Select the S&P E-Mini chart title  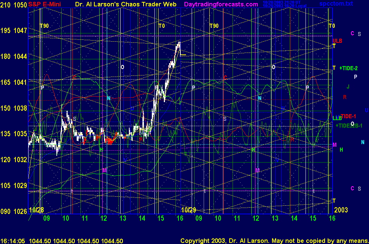point(44,4)
